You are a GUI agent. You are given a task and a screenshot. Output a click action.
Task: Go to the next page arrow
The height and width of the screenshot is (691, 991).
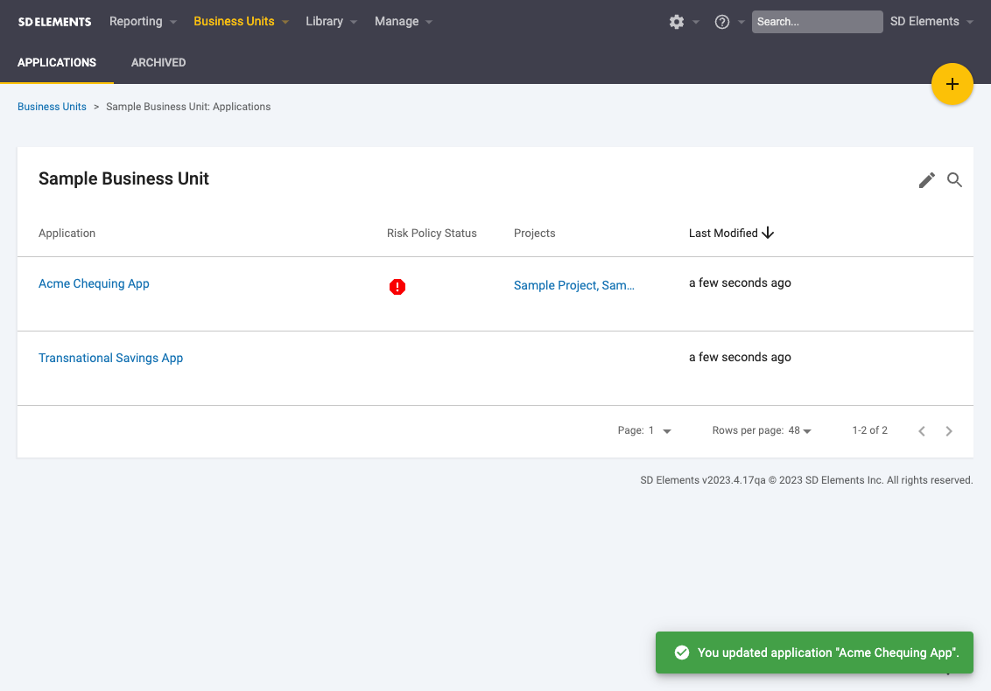(949, 430)
